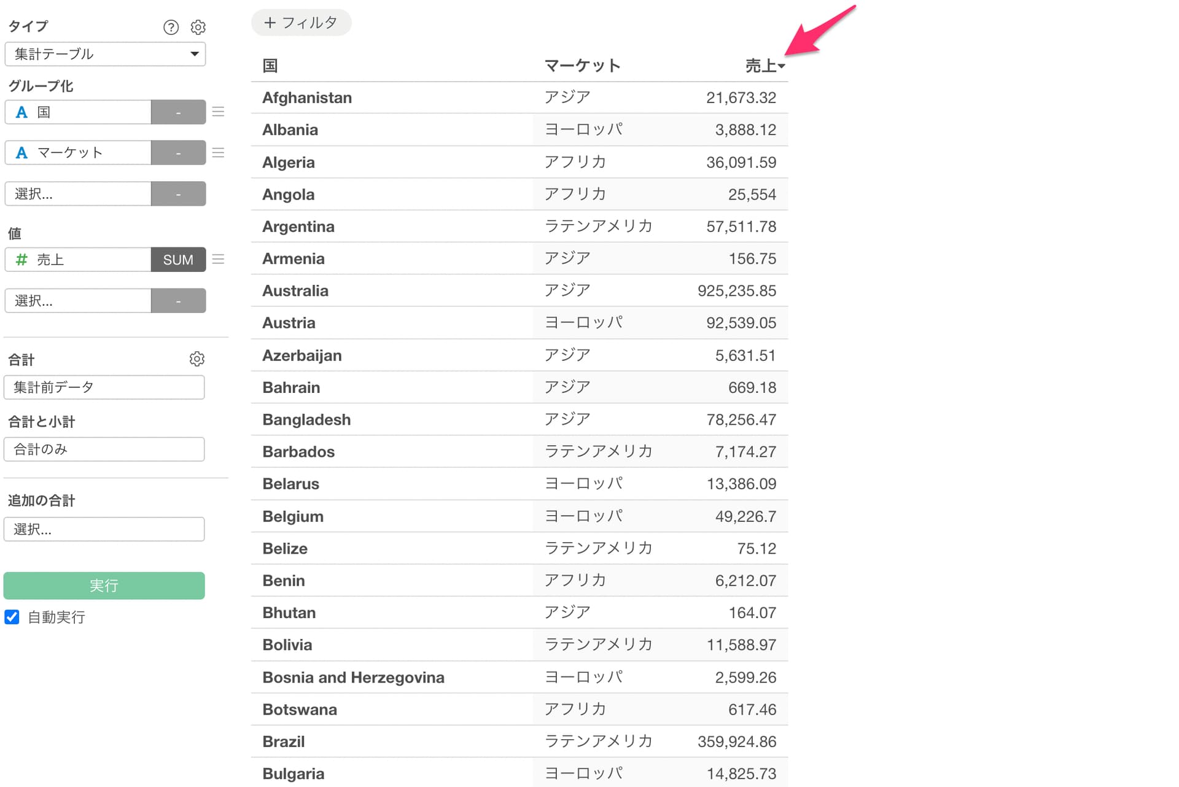The image size is (1179, 787).
Task: Click the help question mark icon
Action: pos(171,27)
